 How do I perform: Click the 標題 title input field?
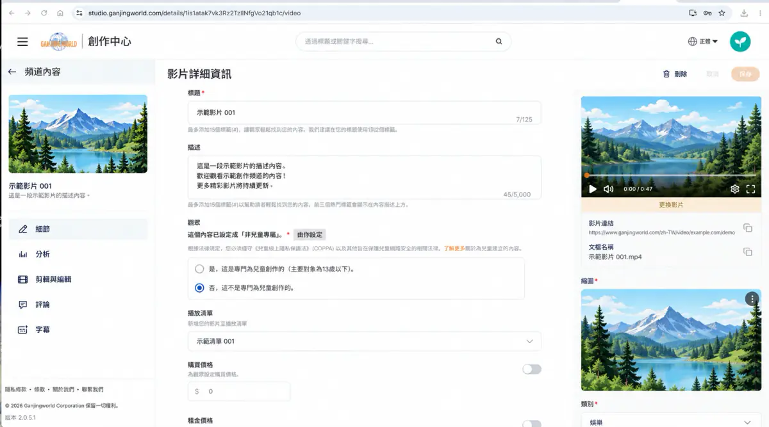pos(364,113)
